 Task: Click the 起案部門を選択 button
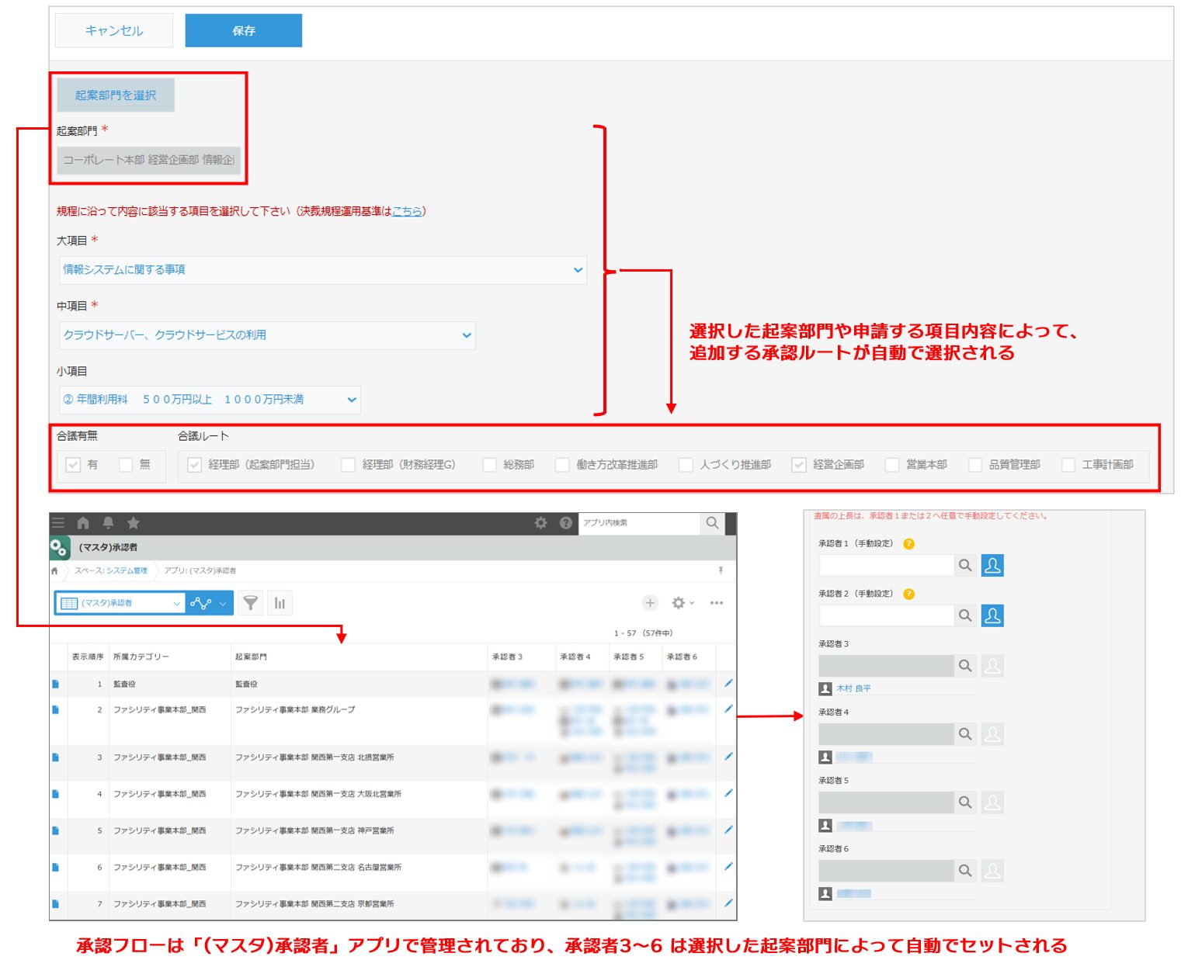tap(115, 95)
